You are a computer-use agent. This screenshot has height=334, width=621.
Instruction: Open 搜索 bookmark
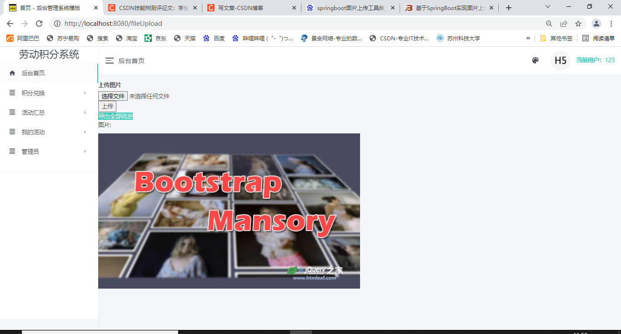[97, 38]
